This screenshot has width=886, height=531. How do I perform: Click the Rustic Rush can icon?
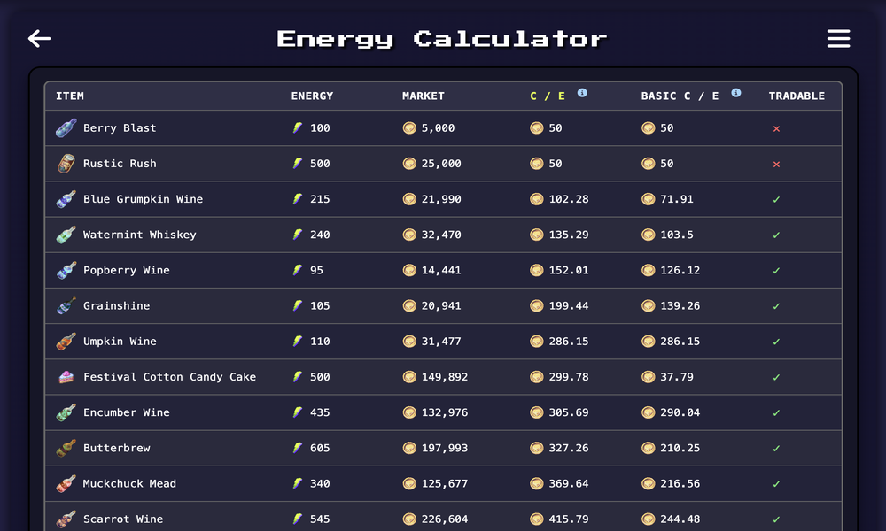tap(66, 164)
